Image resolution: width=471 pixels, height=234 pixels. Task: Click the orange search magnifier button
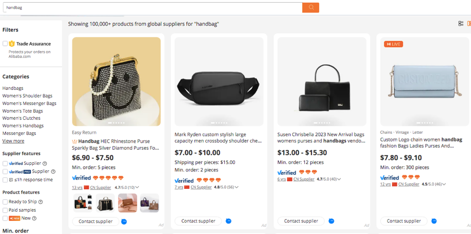click(x=310, y=8)
